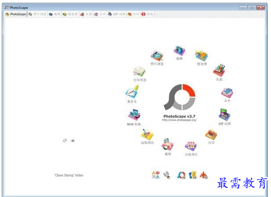Switch to the GIF 动画 tab
The image size is (271, 197).
pos(116,14)
